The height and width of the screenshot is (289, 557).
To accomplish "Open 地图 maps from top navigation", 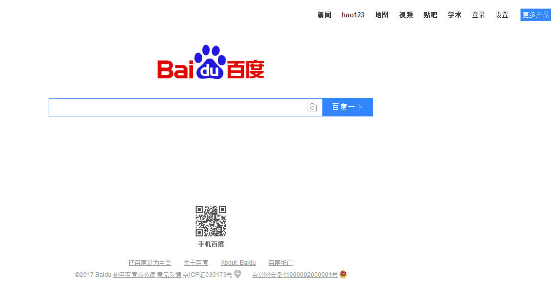I will pos(382,15).
